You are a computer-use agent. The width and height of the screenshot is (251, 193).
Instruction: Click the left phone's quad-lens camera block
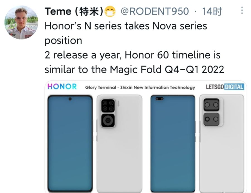click(108, 106)
